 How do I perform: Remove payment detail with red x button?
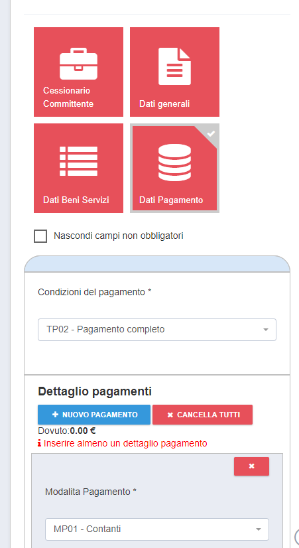coord(251,466)
